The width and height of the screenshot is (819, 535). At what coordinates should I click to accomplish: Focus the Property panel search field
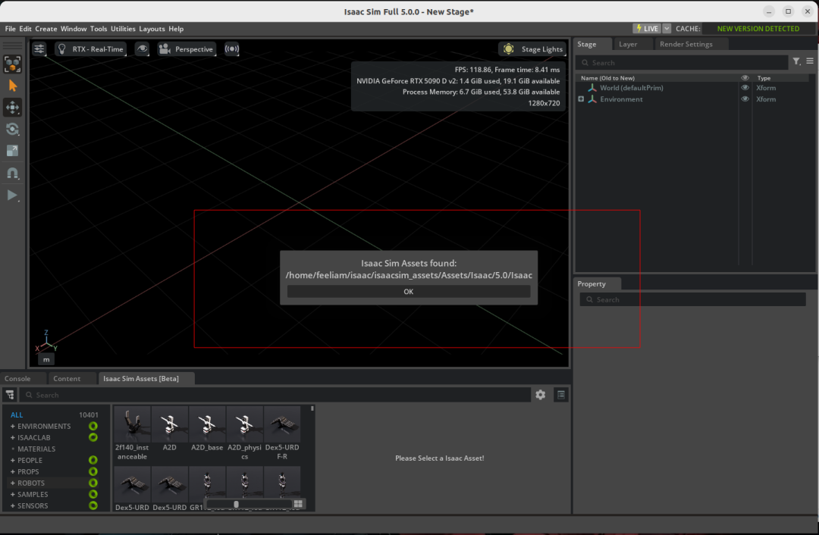coord(692,299)
